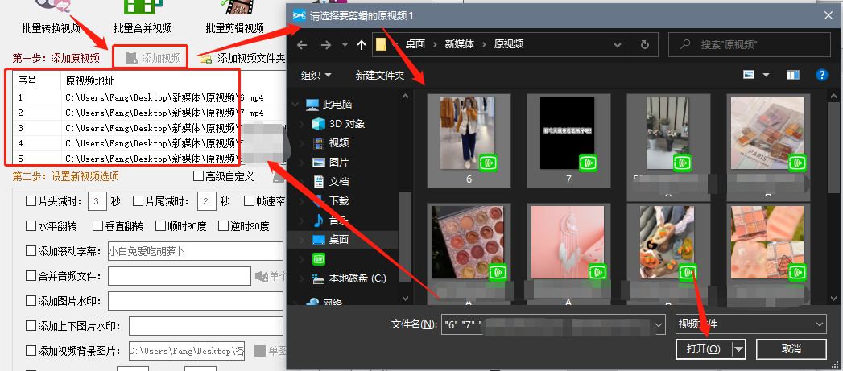Click 新媒体 in the address breadcrumb
The width and height of the screenshot is (843, 371).
tap(460, 44)
